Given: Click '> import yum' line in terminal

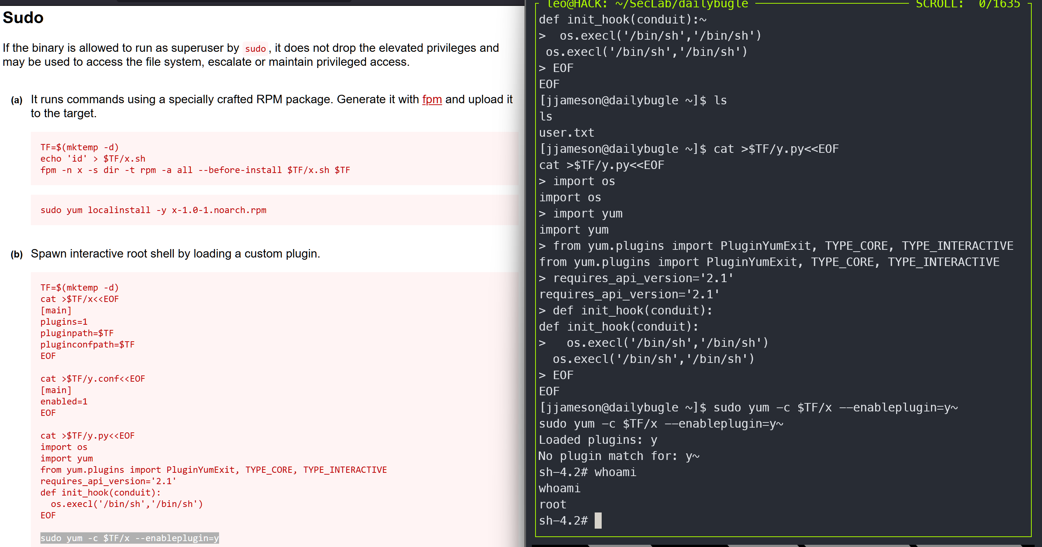Looking at the screenshot, I should click(x=581, y=213).
